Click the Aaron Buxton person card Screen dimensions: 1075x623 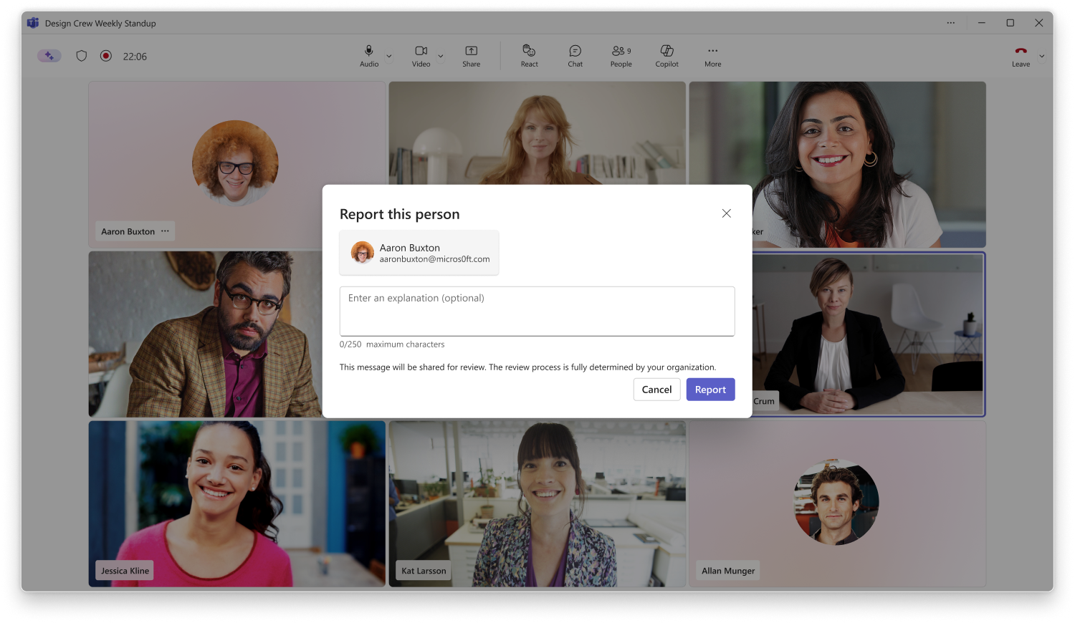click(419, 253)
